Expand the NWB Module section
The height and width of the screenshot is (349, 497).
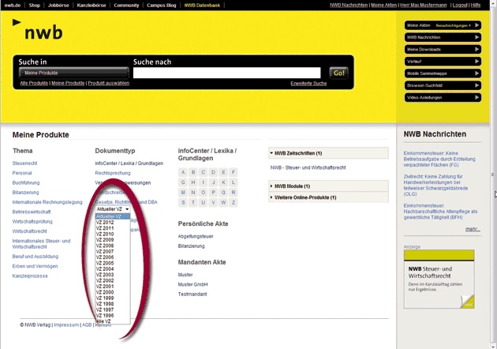[x=273, y=186]
